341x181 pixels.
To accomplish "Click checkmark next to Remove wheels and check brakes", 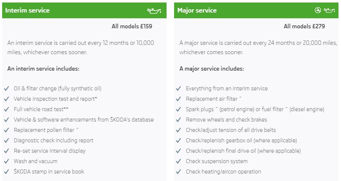I will (x=178, y=120).
